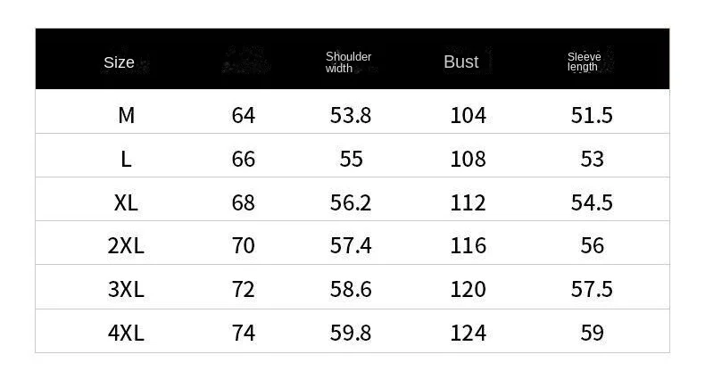This screenshot has width=705, height=371.
Task: Click the bust value 116
Action: coord(468,245)
